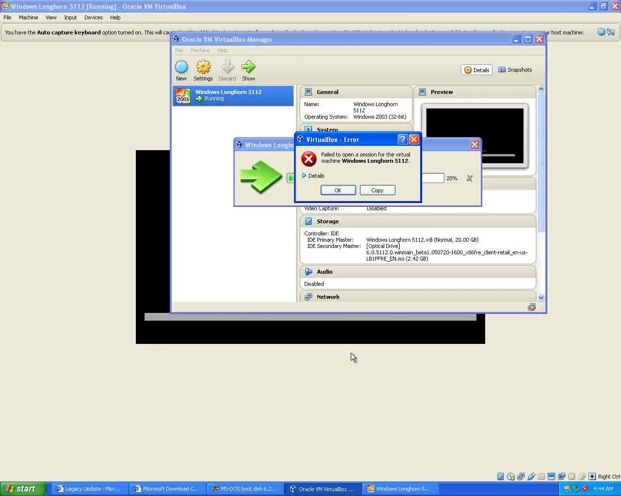Screen dimensions: 621x496
Task: Click the Show toolbar arrow icon
Action: click(248, 71)
